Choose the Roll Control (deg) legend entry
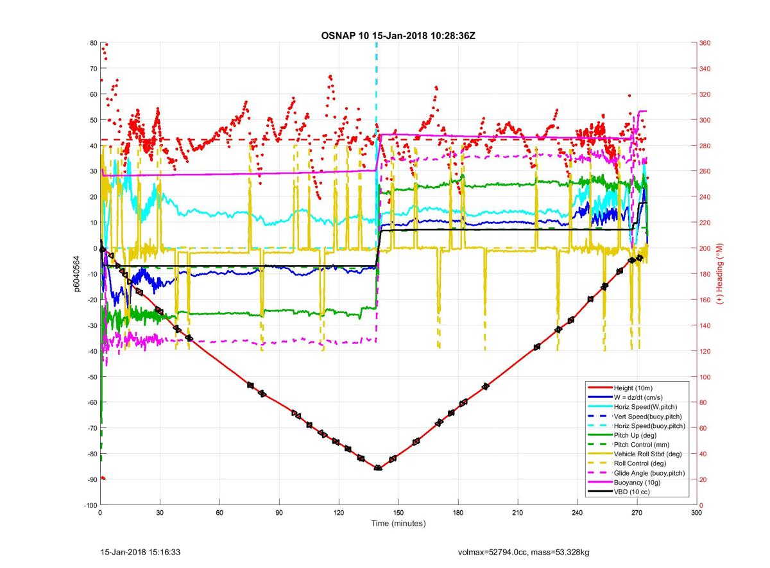The height and width of the screenshot is (568, 770). (640, 463)
